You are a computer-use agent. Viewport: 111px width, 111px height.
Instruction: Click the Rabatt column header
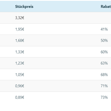point(106,6)
